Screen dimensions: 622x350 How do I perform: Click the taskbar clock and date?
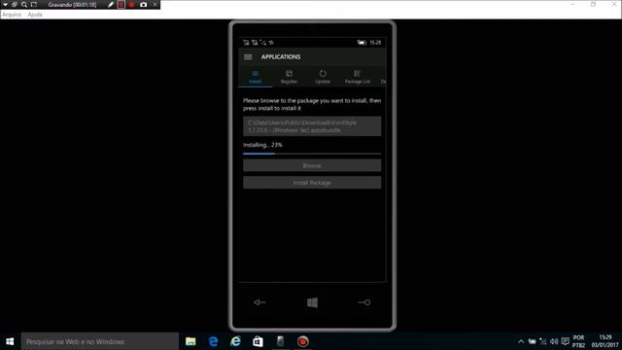click(605, 341)
